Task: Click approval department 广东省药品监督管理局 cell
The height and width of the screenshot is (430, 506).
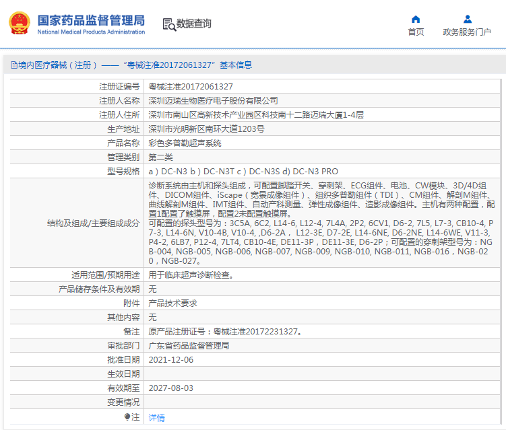Action: tap(189, 345)
